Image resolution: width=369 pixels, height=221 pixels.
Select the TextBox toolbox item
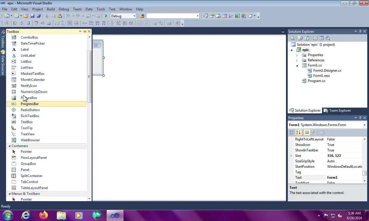point(46,122)
